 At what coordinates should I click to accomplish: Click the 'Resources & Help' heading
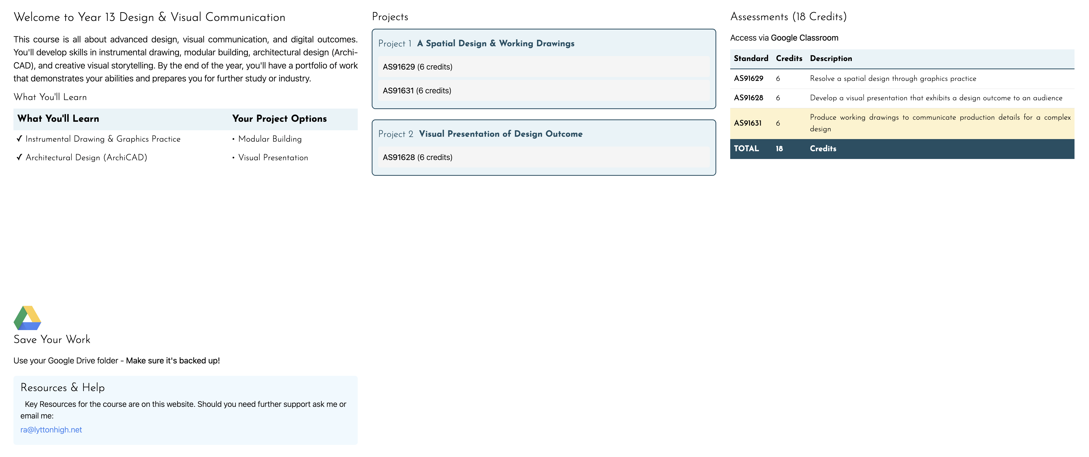point(63,388)
